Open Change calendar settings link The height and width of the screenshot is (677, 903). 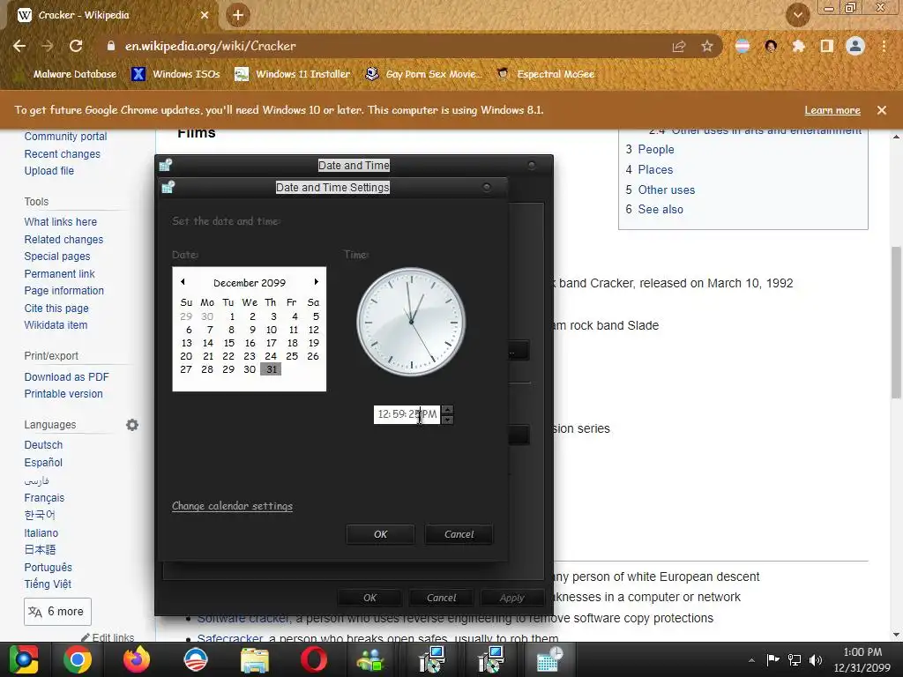232,506
